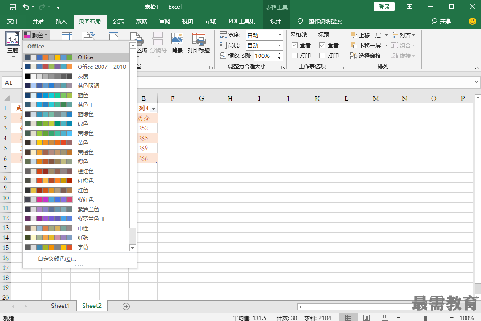Open the Themes (主题) button

click(x=13, y=44)
